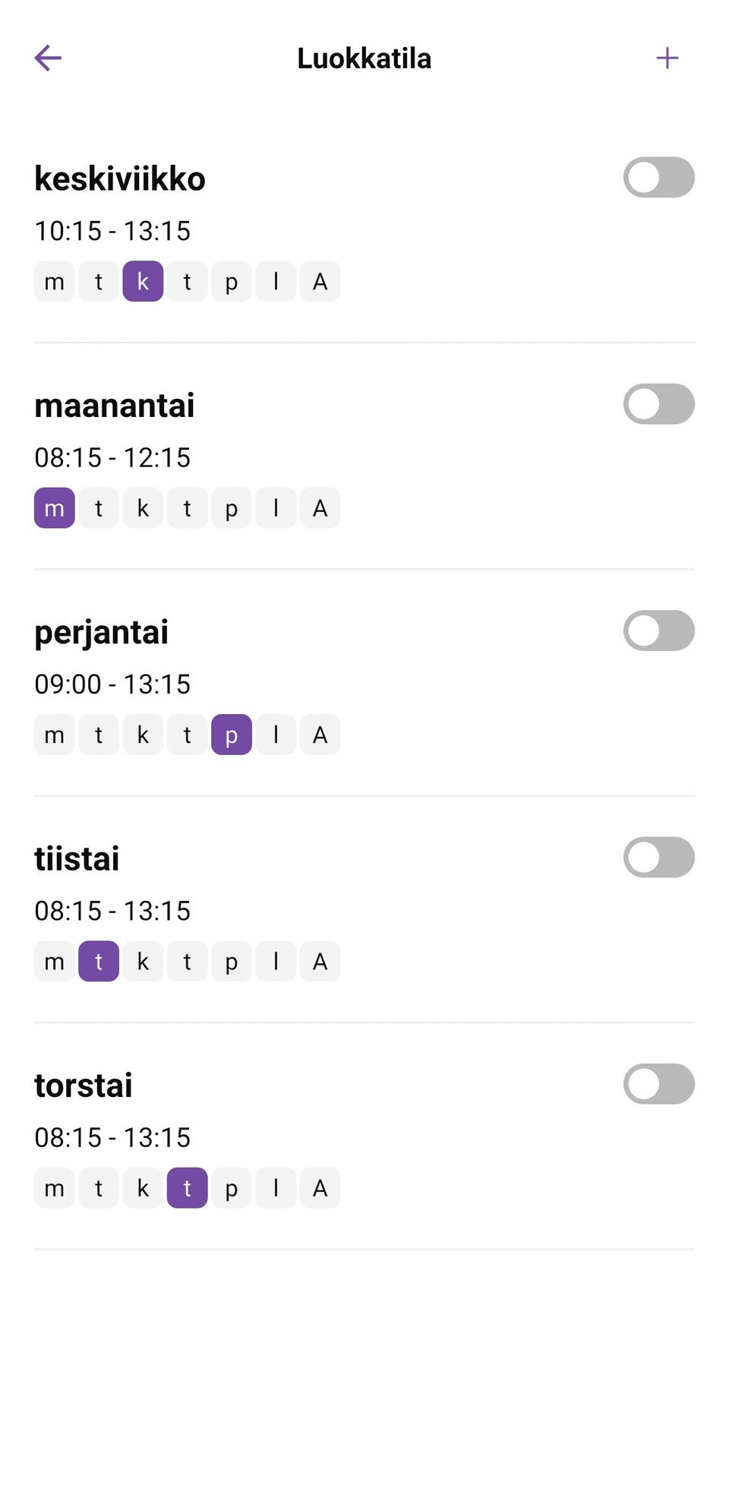This screenshot has width=729, height=1498.
Task: Deselect the purple 'm' day in maanantai
Action: pos(55,508)
